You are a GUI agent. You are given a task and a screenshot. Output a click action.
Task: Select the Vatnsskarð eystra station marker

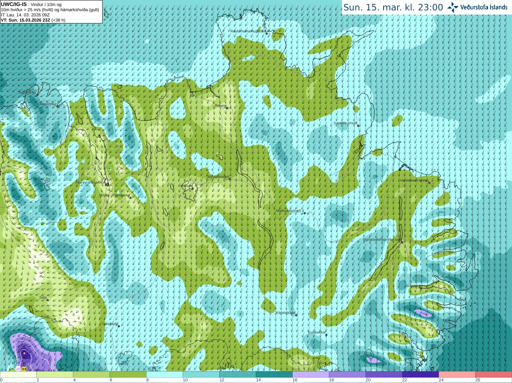pos(430,183)
